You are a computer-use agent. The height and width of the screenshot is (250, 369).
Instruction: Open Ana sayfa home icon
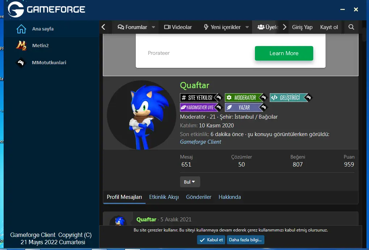(21, 29)
